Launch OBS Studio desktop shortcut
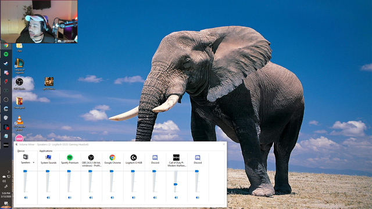This screenshot has height=209, width=372. pyautogui.click(x=19, y=84)
